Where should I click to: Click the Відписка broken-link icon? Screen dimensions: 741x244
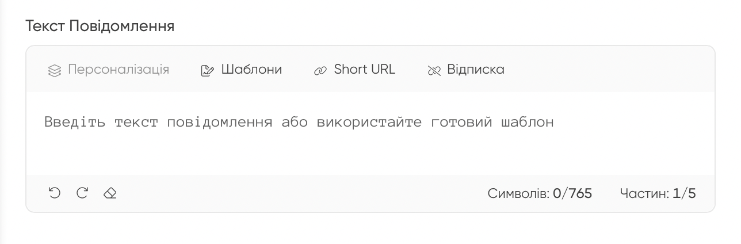[434, 71]
